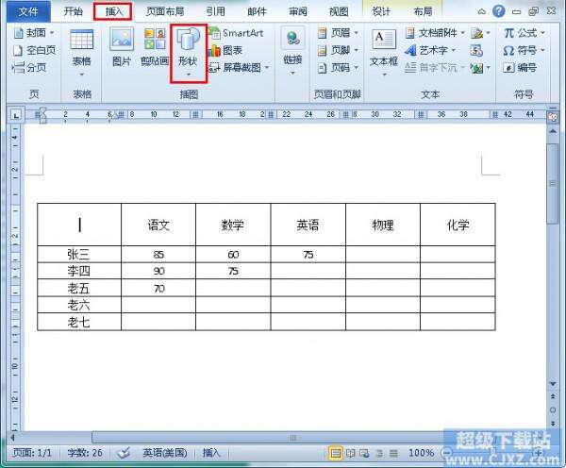Open the 剪贴画 clip art tool
The image size is (566, 468).
point(155,47)
